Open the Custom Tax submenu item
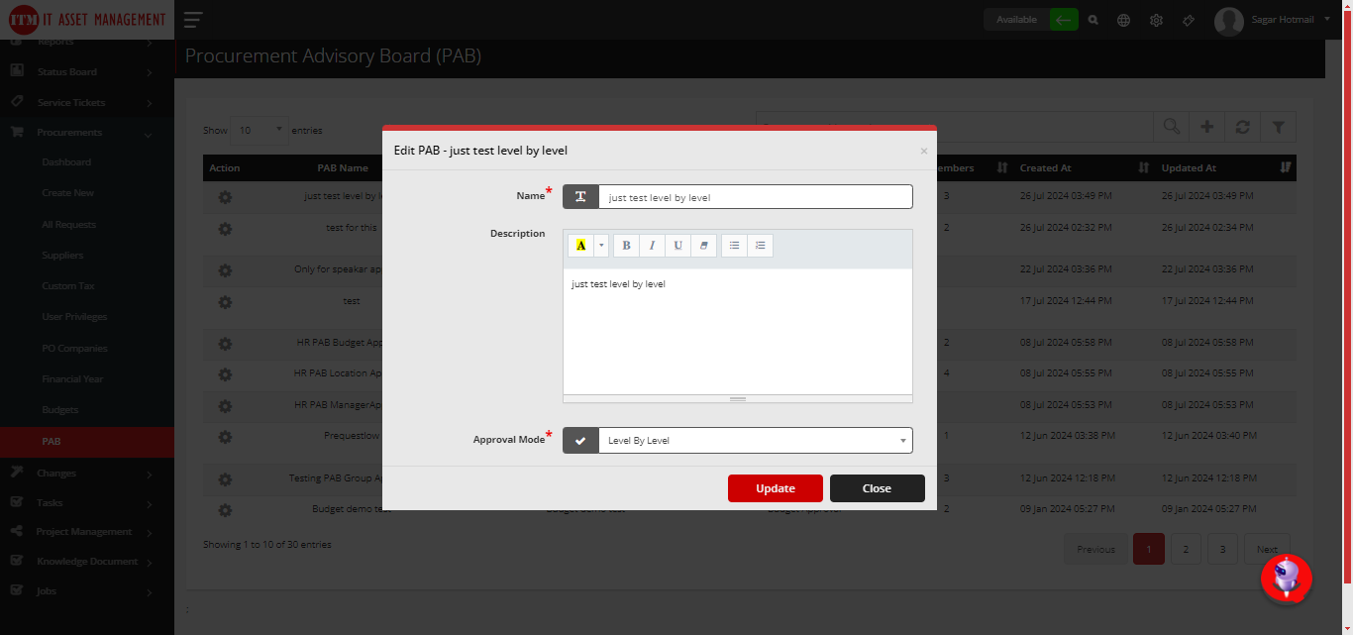The height and width of the screenshot is (635, 1353). point(66,286)
